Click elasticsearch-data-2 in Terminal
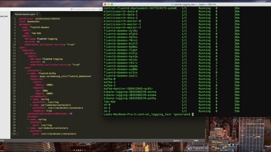271x152 pixels. coord(120,18)
